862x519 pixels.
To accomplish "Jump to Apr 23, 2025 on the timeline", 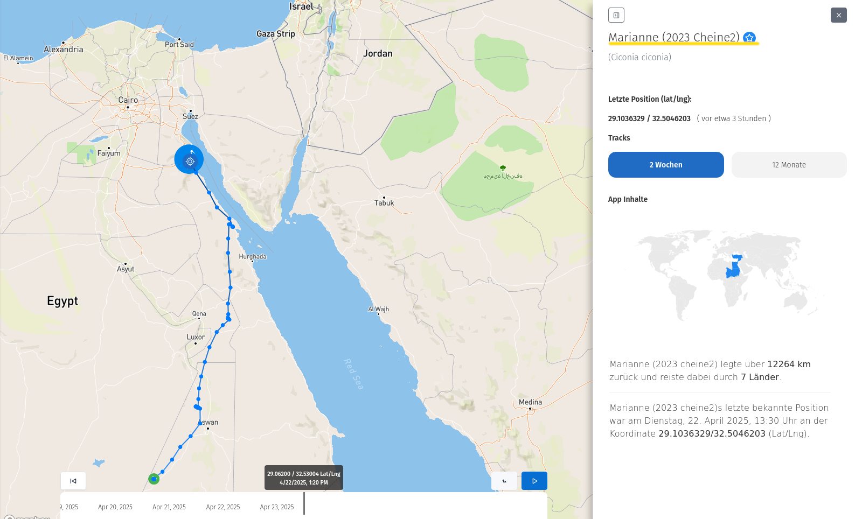I will coord(277,507).
